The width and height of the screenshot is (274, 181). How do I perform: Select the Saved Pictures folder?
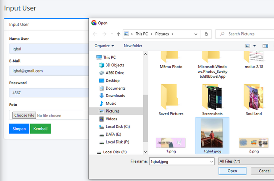(x=171, y=100)
